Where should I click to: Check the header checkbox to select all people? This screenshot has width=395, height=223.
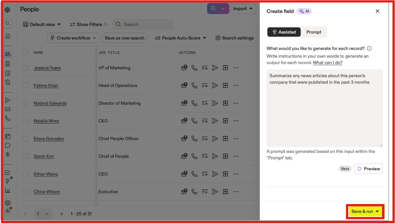[25, 52]
